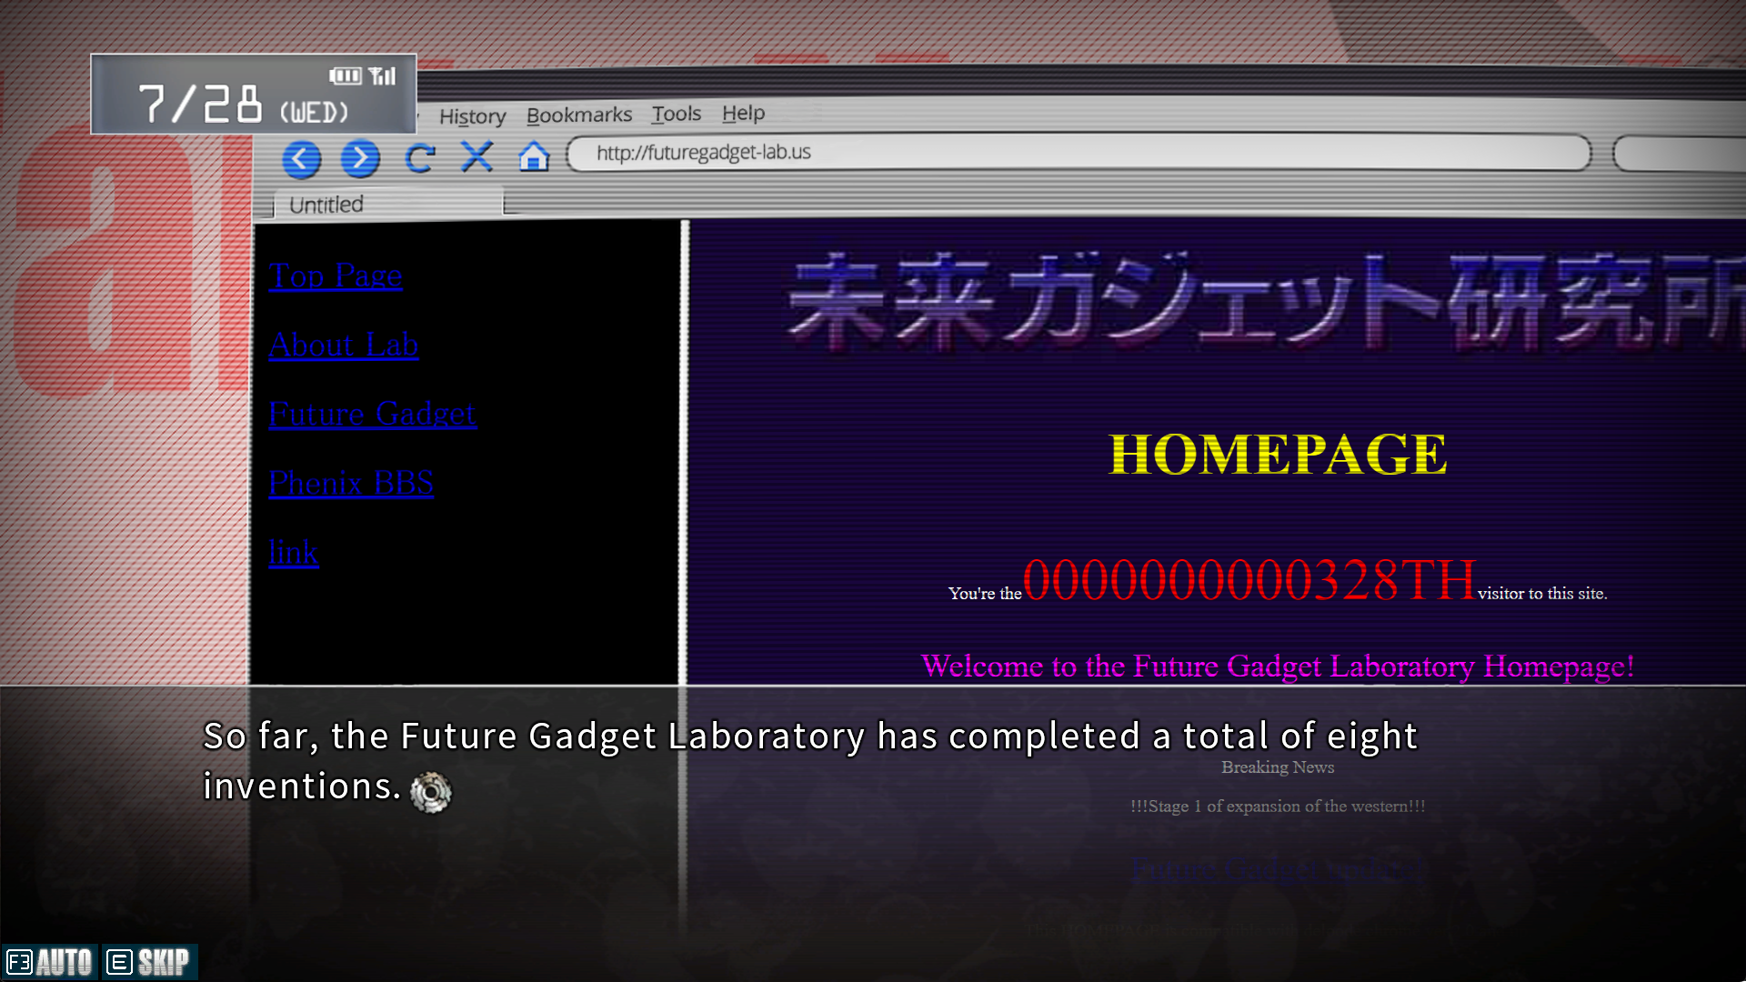Toggle SKIP mode button
This screenshot has height=982, width=1746.
pyautogui.click(x=148, y=962)
